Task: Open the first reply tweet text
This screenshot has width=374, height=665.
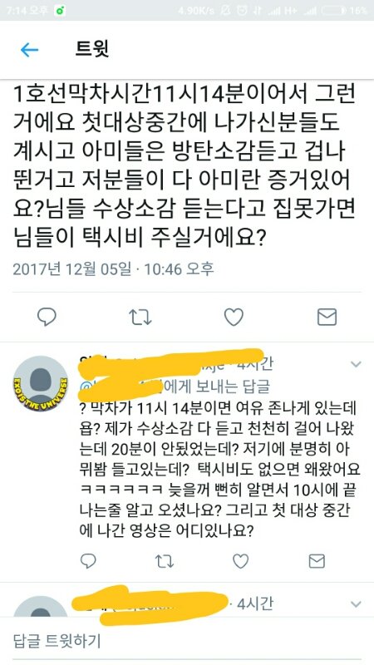Action: [220, 470]
